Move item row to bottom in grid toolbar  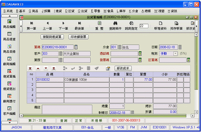54,68
